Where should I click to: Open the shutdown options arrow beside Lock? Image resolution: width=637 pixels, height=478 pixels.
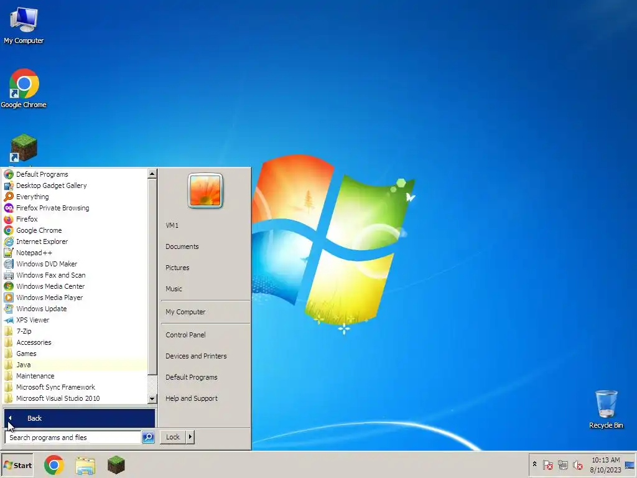pos(190,437)
